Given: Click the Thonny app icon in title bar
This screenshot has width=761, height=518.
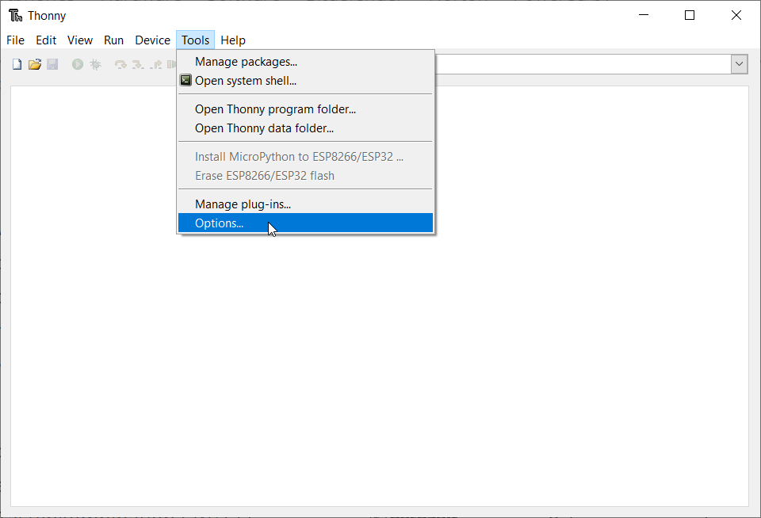Looking at the screenshot, I should pos(15,15).
